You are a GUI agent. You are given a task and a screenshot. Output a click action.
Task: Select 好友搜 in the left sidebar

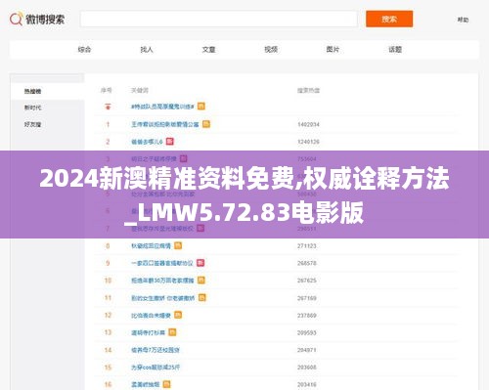tap(32, 124)
